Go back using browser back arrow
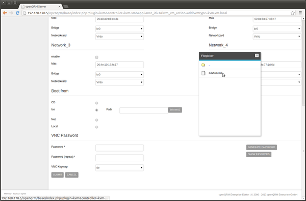The image size is (306, 201). (5, 13)
